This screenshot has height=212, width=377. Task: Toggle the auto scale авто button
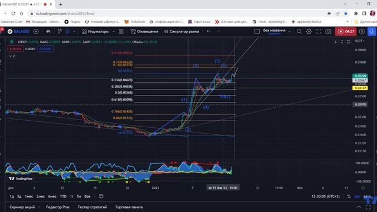[x=367, y=196]
